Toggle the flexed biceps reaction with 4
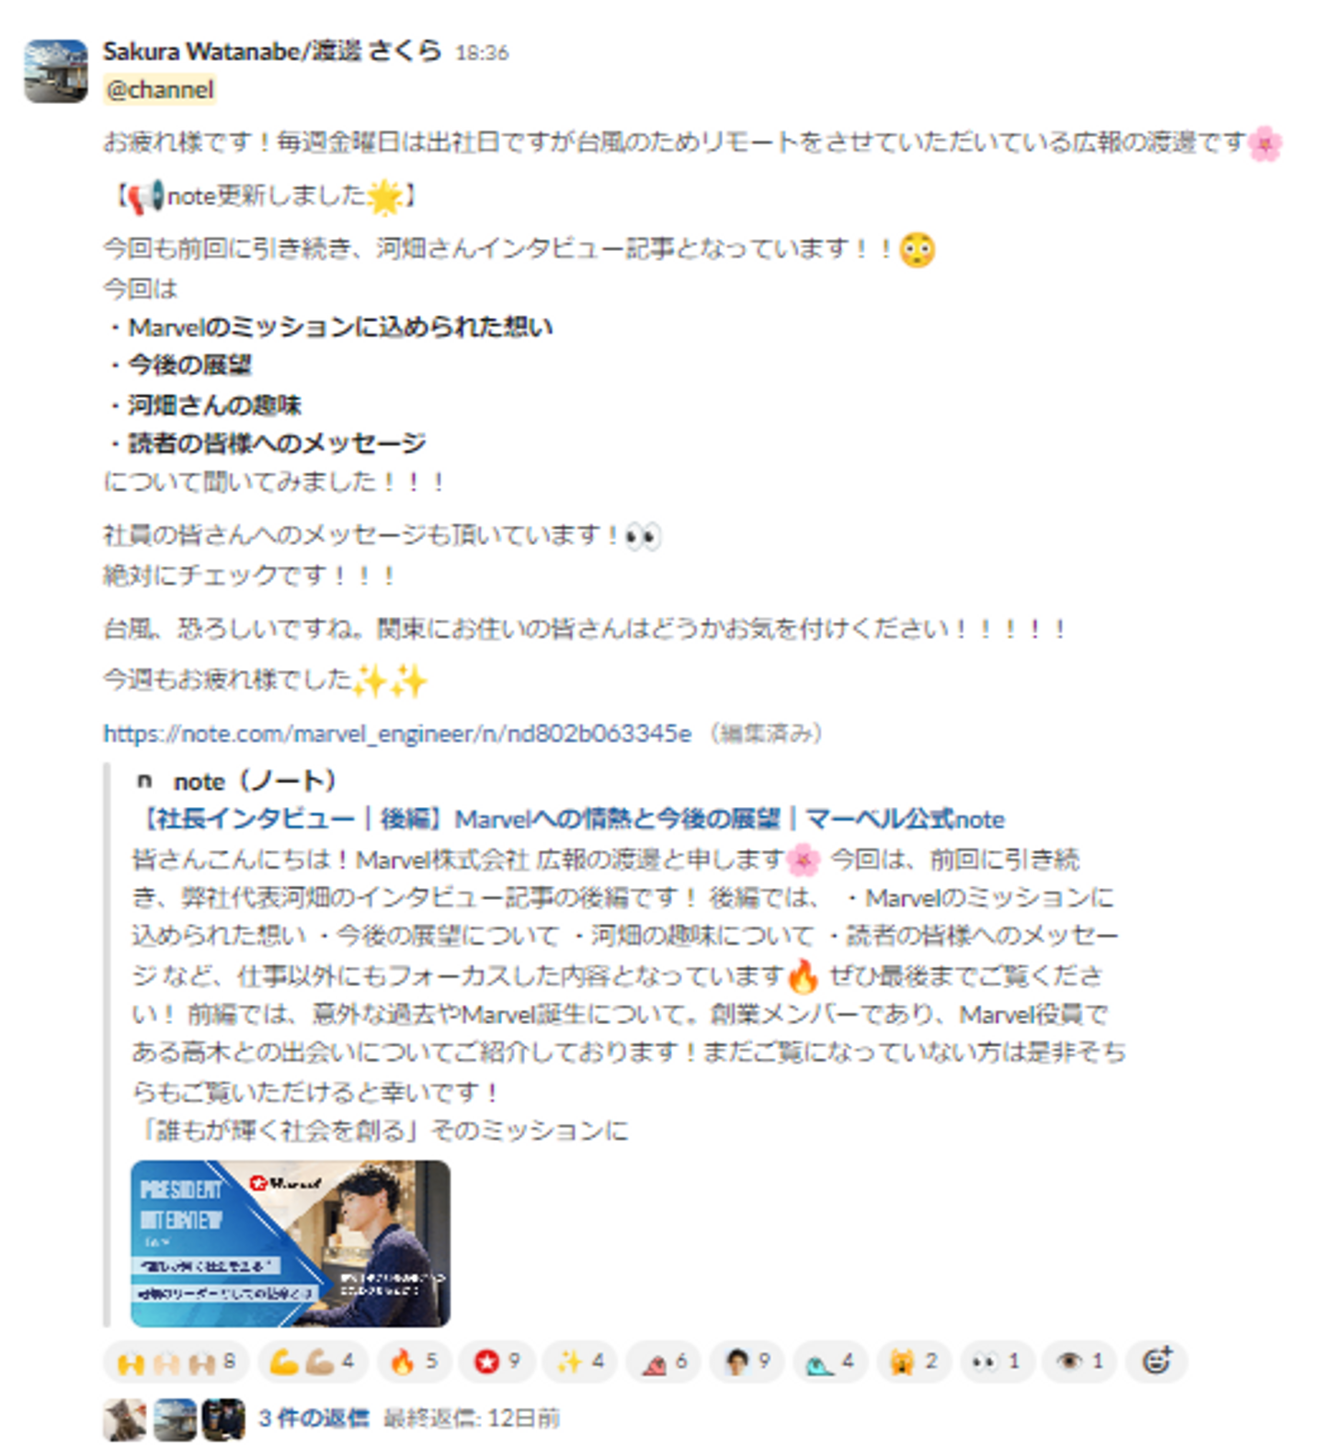Image resolution: width=1324 pixels, height=1445 pixels. pos(313,1361)
